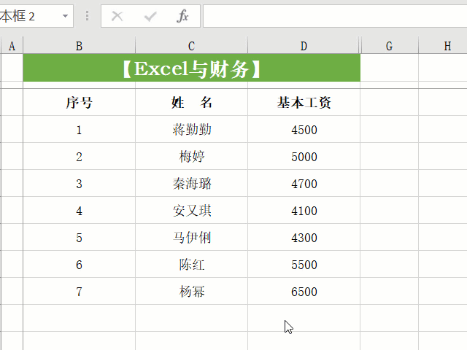Select the name cell 秦海璐
This screenshot has height=350, width=467.
click(x=191, y=183)
